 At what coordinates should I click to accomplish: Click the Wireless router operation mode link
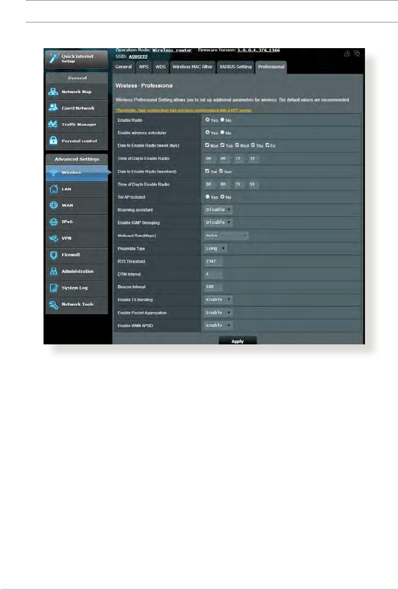[172, 50]
